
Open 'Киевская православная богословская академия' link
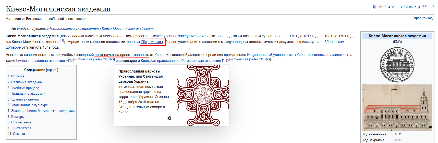coord(181,61)
